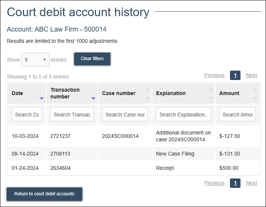The width and height of the screenshot is (266, 207).
Task: Click the Search Explanation input field
Action: (x=183, y=115)
